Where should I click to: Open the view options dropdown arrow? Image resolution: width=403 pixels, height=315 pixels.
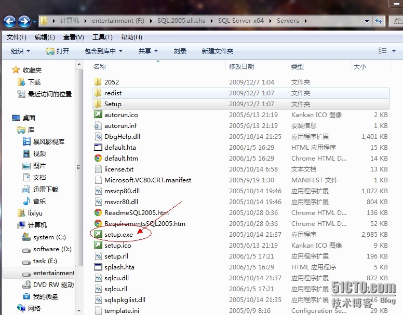click(394, 51)
